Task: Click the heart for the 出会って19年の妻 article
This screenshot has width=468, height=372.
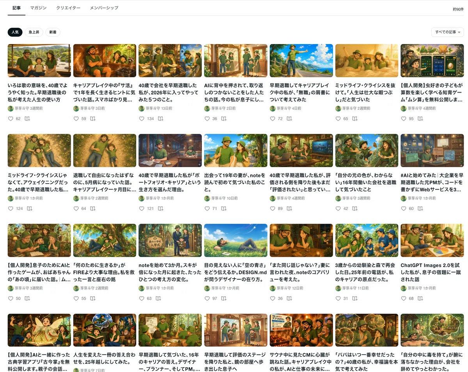Action: (207, 209)
